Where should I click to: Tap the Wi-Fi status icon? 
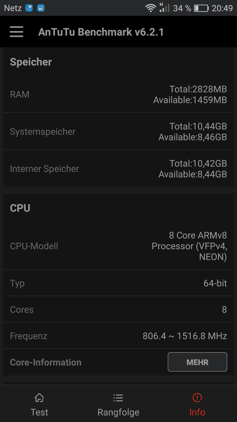point(150,8)
